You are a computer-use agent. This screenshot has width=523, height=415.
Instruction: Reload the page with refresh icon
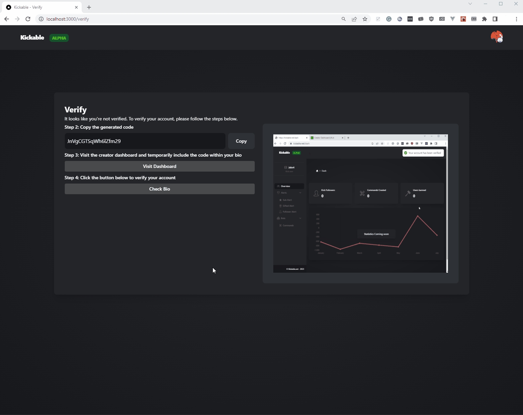[x=28, y=19]
